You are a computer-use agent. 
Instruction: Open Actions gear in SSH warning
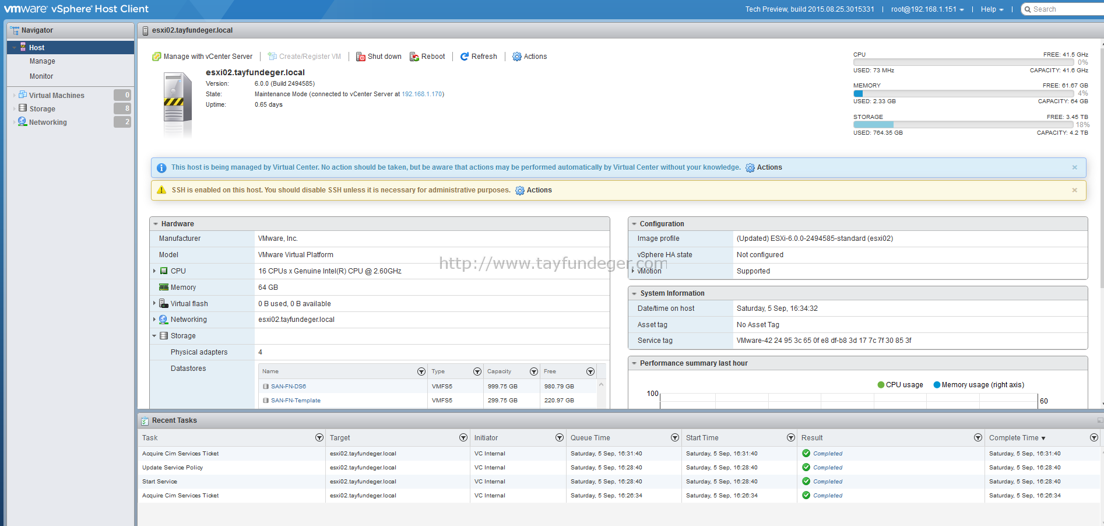520,191
